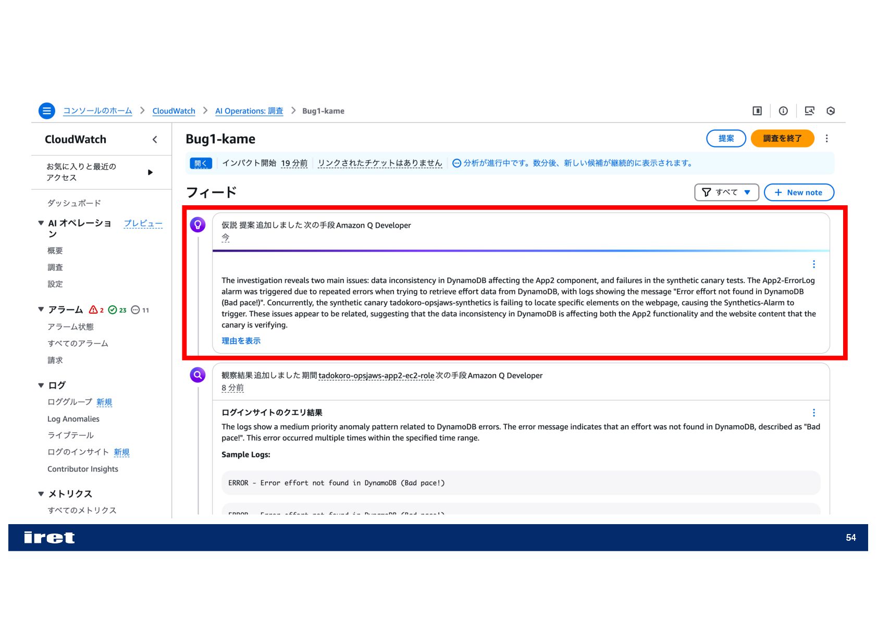Image resolution: width=877 pixels, height=620 pixels.
Task: Click the hexagon settings icon in header
Action: coord(831,111)
